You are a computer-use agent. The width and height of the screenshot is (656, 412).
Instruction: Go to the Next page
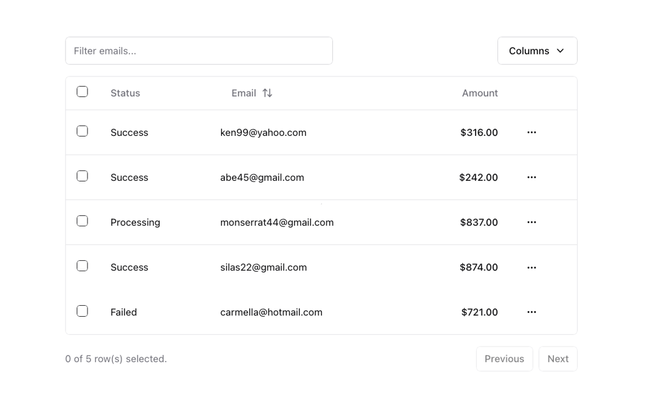(558, 359)
